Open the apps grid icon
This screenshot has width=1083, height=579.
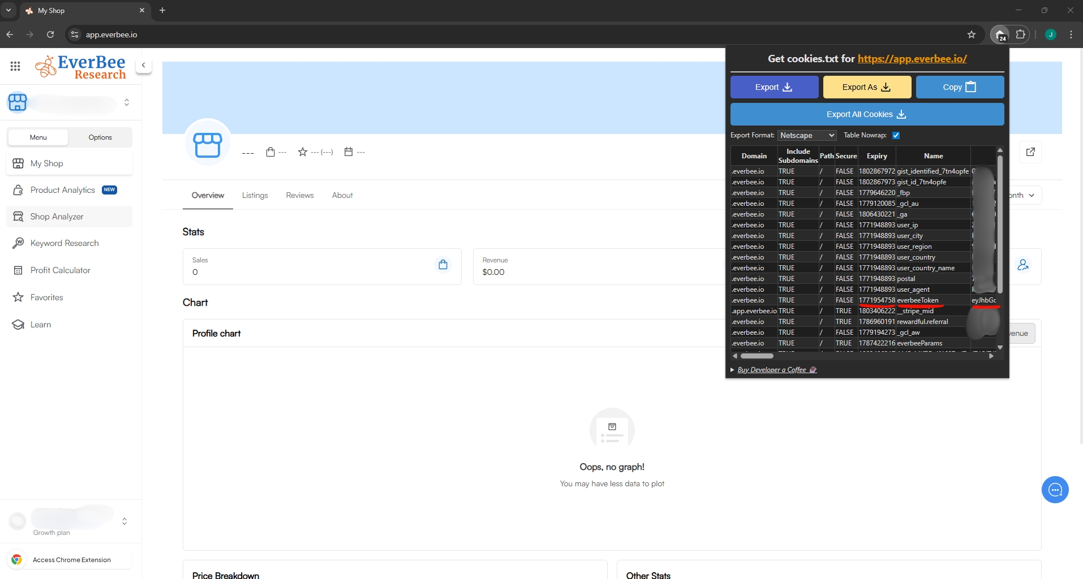(x=15, y=66)
